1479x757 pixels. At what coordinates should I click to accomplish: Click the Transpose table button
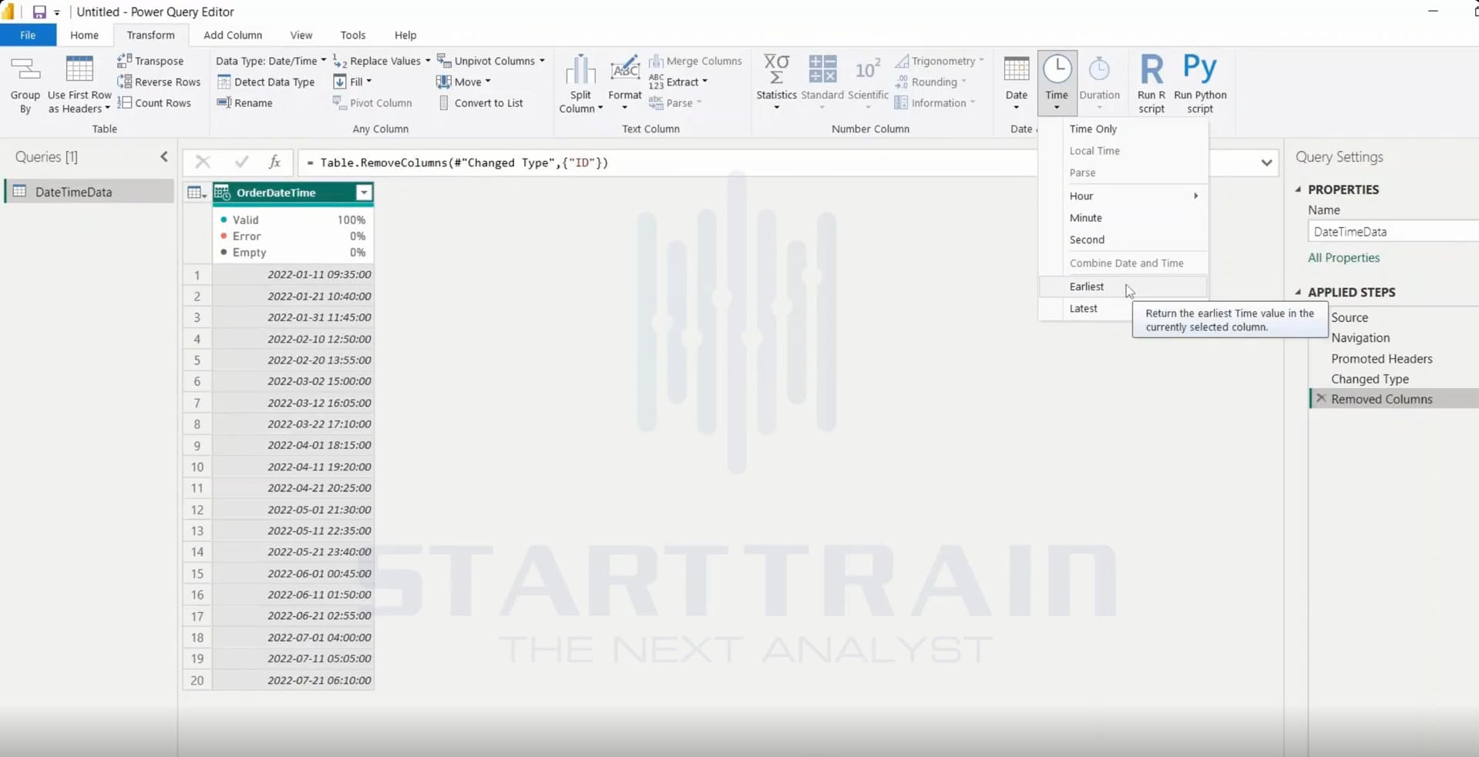150,61
